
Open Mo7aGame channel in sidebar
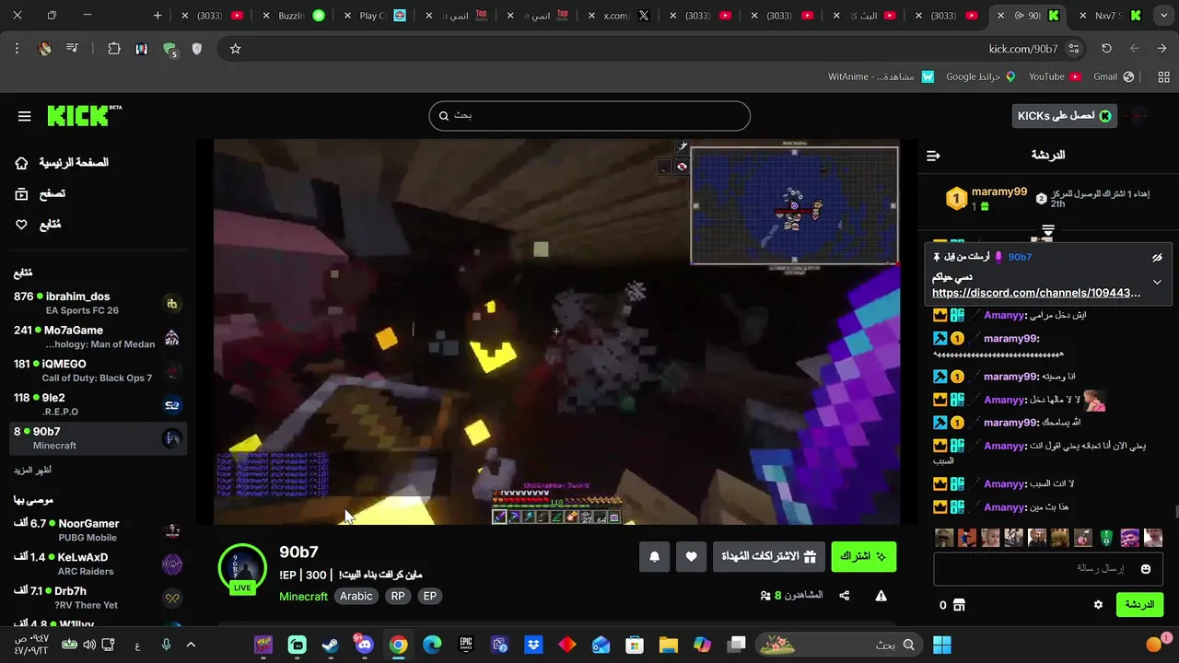point(97,337)
